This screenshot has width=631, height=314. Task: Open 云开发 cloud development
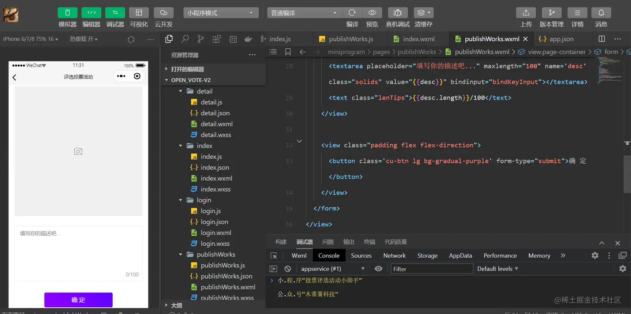pyautogui.click(x=164, y=13)
